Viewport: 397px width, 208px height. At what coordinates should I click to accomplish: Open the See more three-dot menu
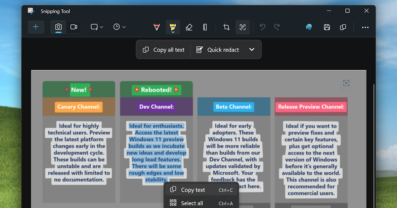[x=365, y=27]
